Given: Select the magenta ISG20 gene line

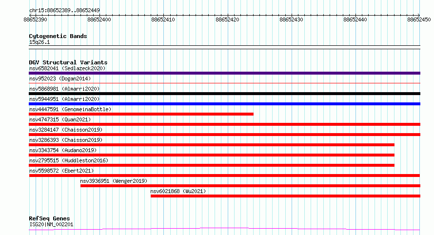Looking at the screenshot, I should point(224,229).
